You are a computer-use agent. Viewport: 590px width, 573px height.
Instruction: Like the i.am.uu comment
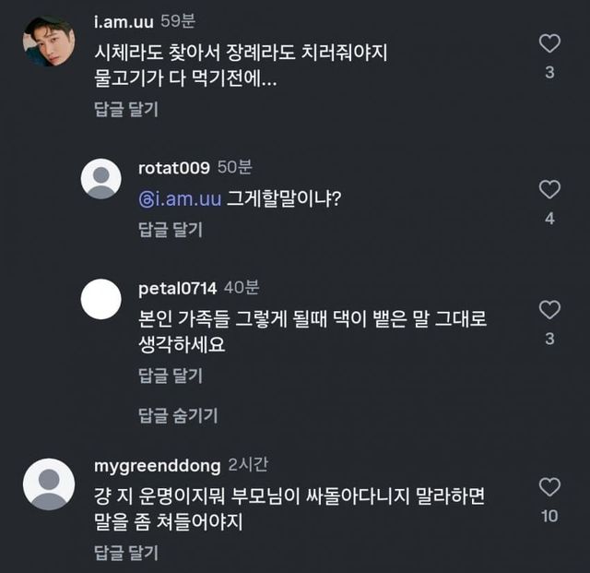549,43
